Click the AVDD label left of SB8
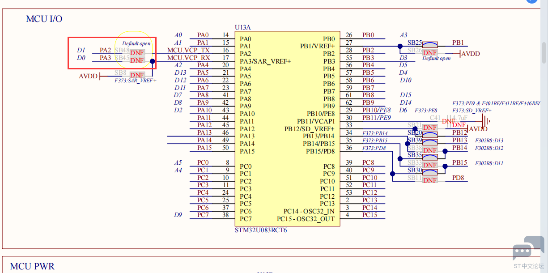The height and width of the screenshot is (273, 548). pyautogui.click(x=88, y=76)
